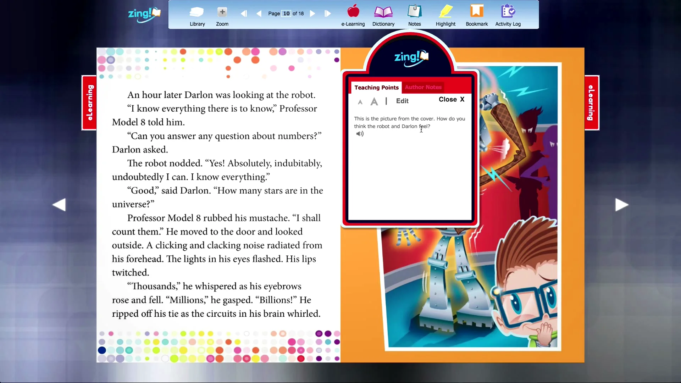Close the Teaching Points panel
This screenshot has height=383, width=681.
[x=452, y=99]
